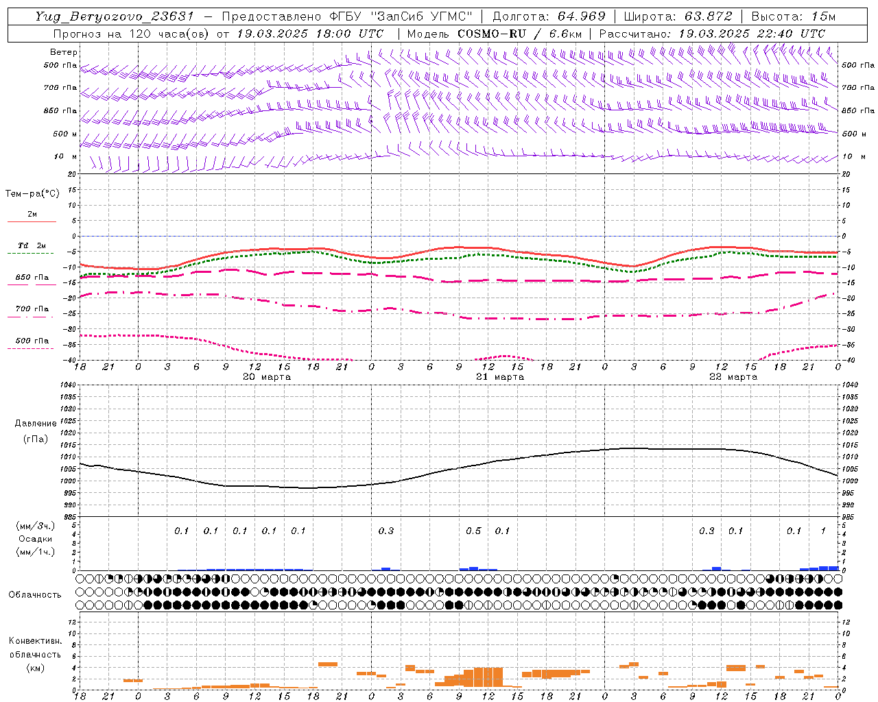Click the station title Yug_Beryozovo_23631
Screen dimensions: 878x702
coord(115,16)
